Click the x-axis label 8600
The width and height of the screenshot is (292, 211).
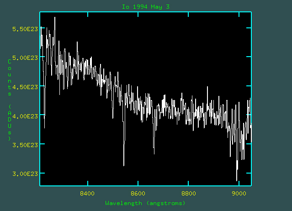[138, 194]
